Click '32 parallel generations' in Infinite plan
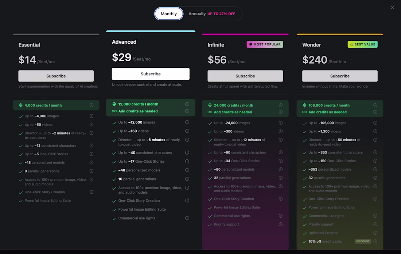 (232, 178)
